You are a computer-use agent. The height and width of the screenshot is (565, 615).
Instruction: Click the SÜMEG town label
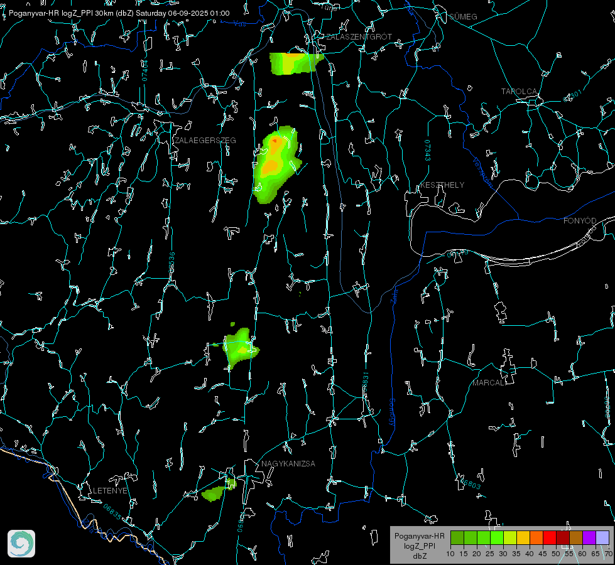tap(463, 16)
